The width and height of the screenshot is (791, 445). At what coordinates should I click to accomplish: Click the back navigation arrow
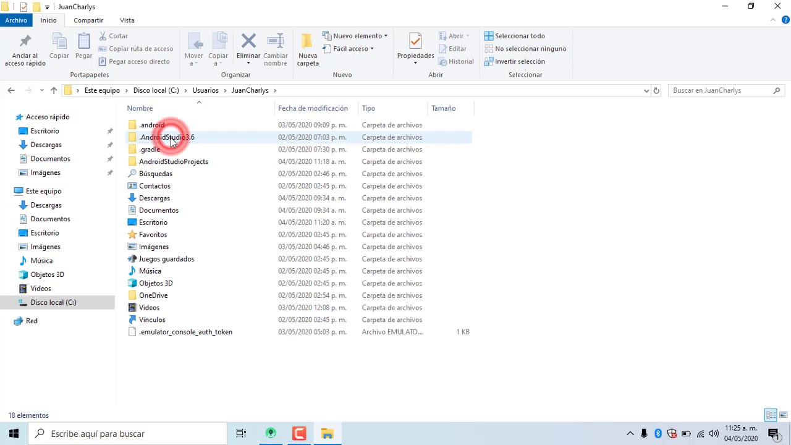click(11, 90)
